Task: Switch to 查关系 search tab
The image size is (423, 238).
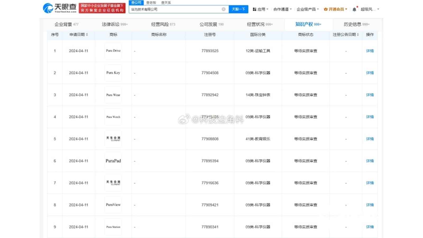Action: 166,3
